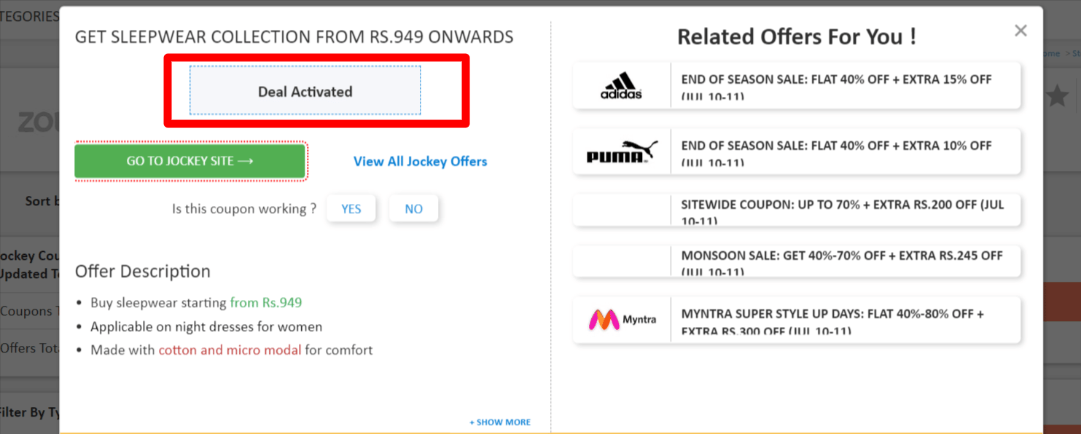Confirm the coupon works by clicking YES

click(351, 208)
